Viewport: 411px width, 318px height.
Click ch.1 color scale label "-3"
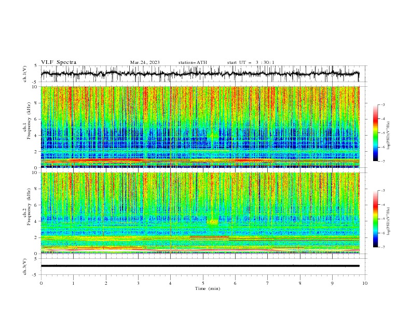[383, 104]
